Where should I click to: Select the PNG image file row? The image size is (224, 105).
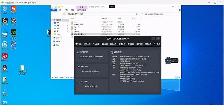point(105,31)
